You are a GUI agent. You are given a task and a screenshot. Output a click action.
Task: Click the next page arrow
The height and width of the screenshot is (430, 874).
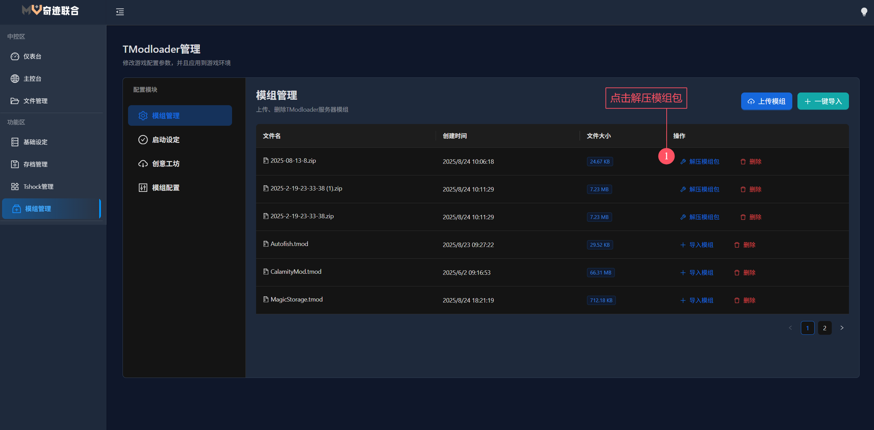coord(842,328)
